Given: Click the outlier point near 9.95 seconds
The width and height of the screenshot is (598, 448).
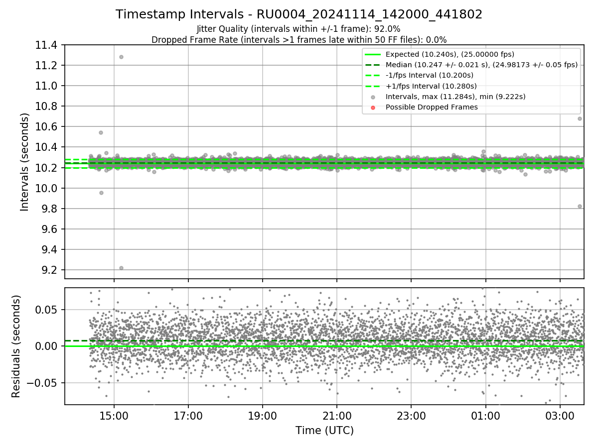Looking at the screenshot, I should tap(101, 193).
